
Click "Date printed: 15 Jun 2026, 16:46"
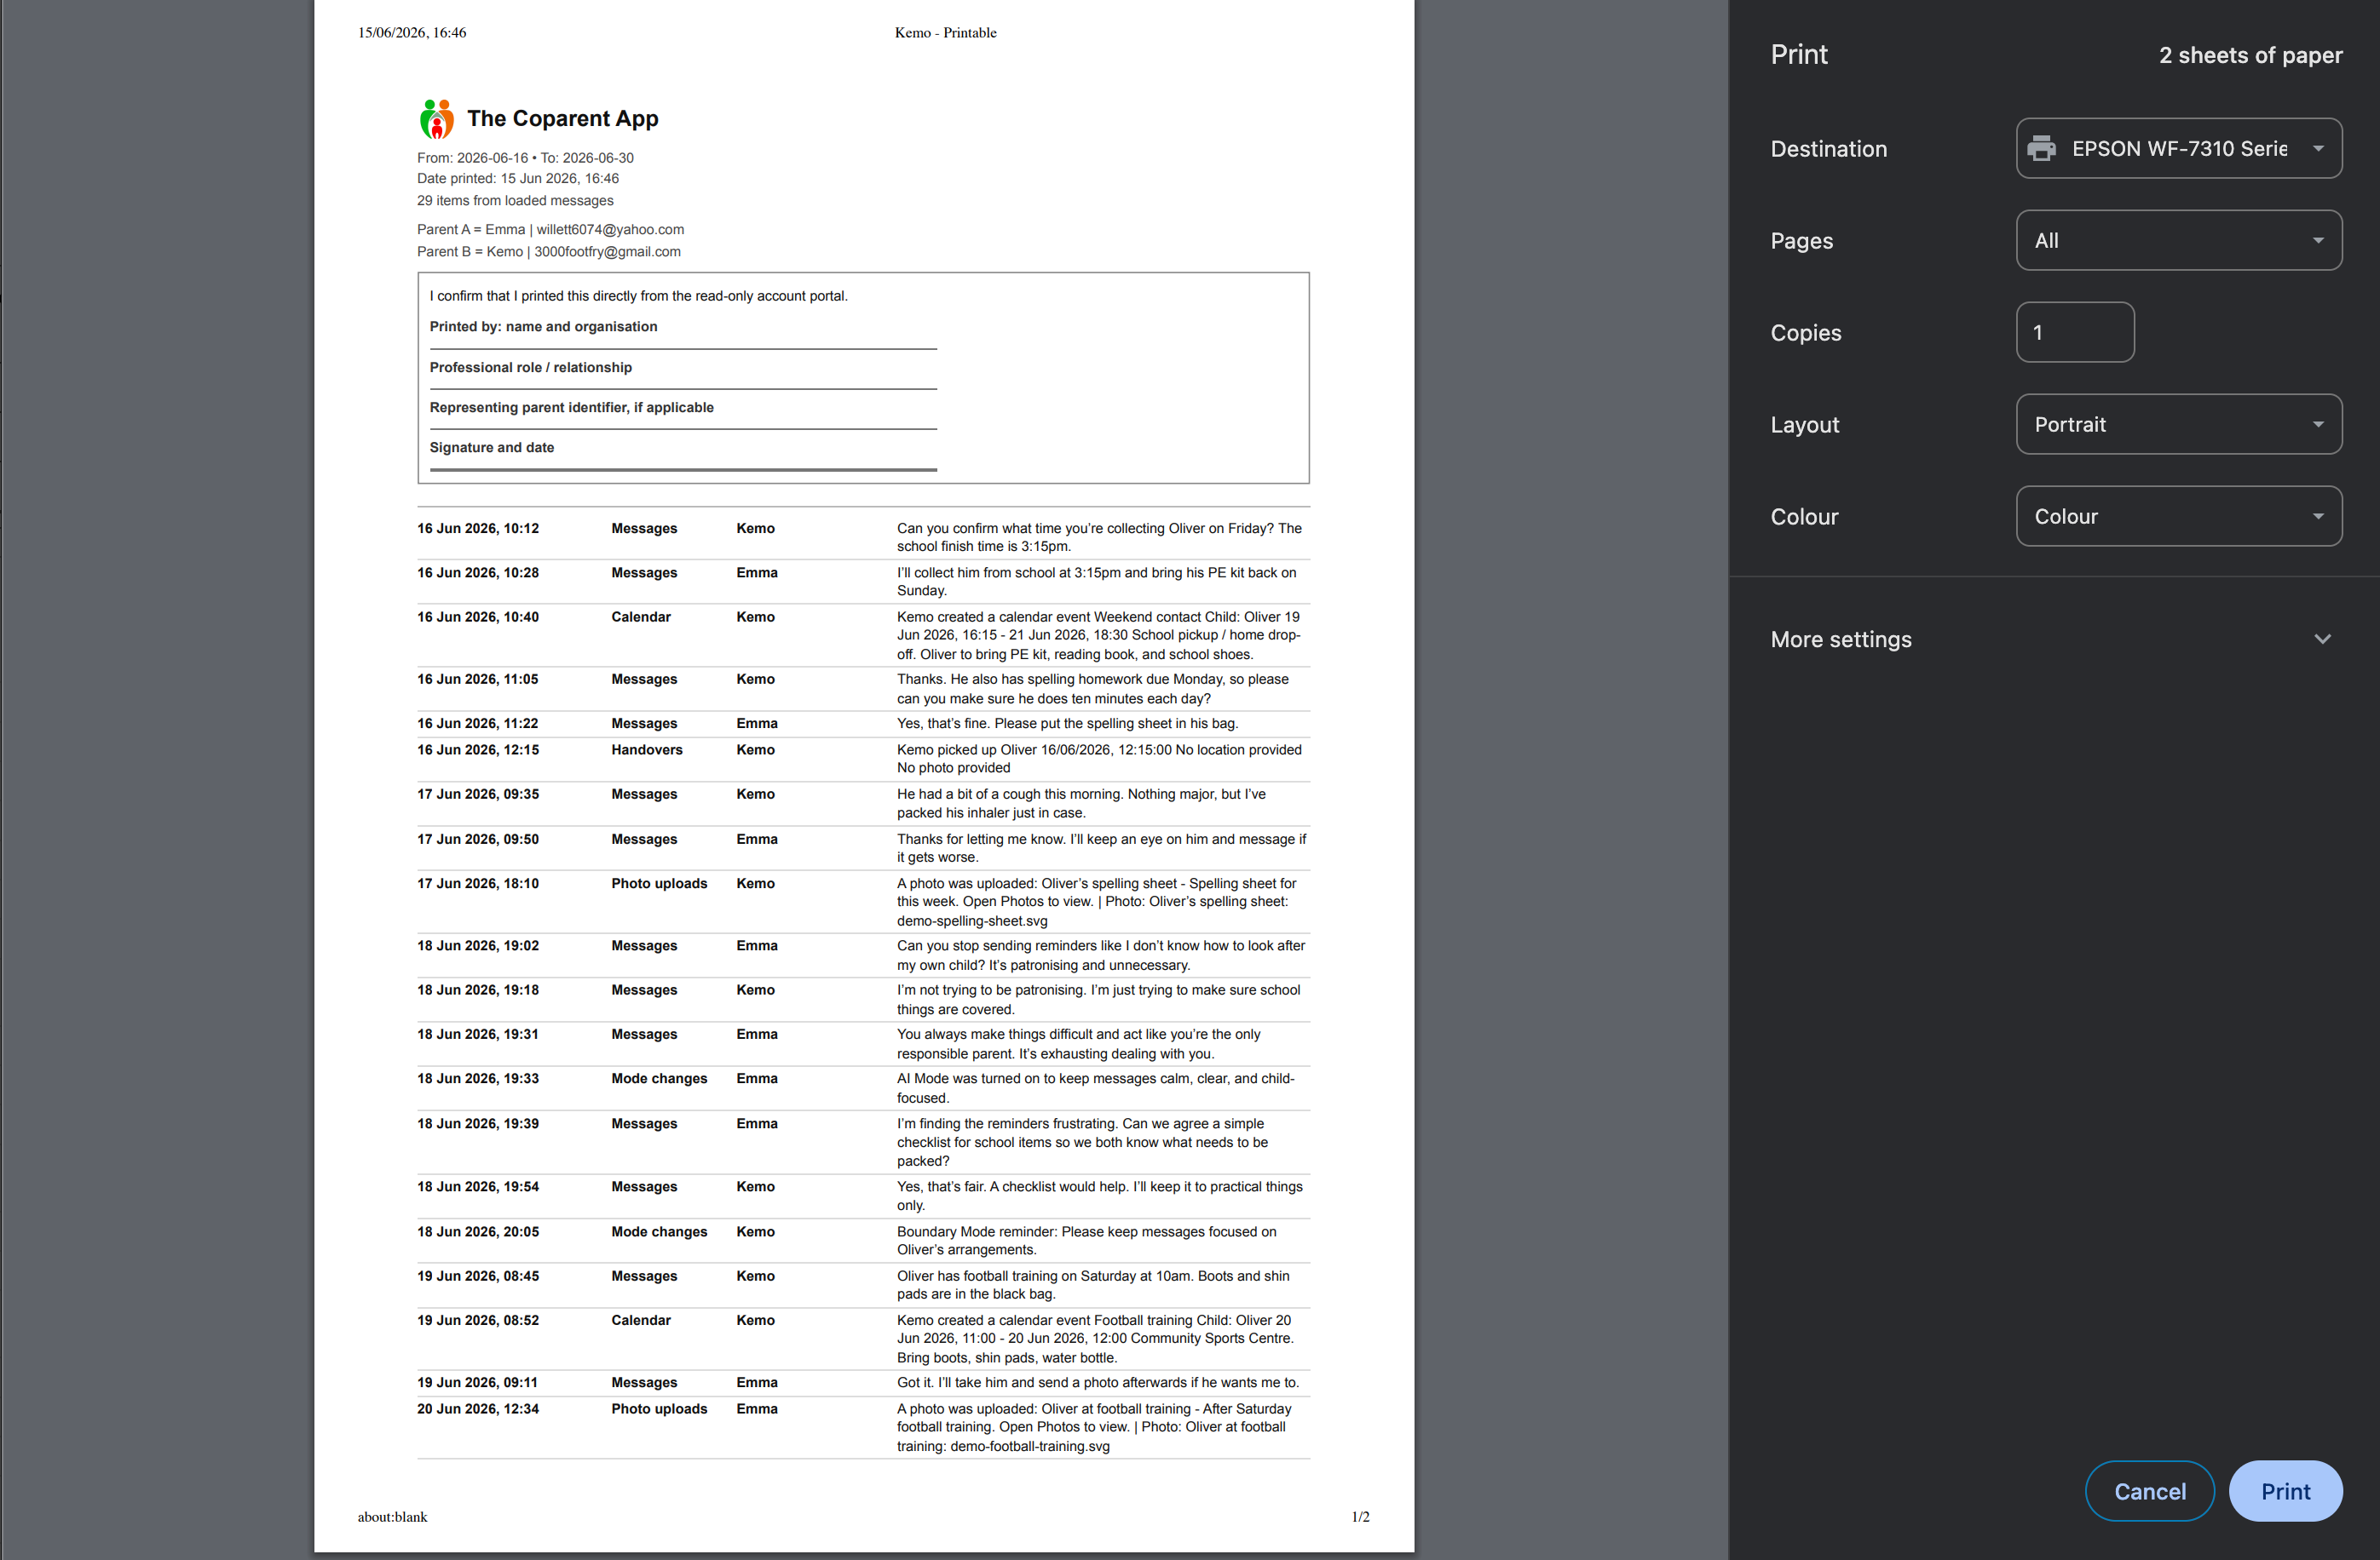[518, 179]
